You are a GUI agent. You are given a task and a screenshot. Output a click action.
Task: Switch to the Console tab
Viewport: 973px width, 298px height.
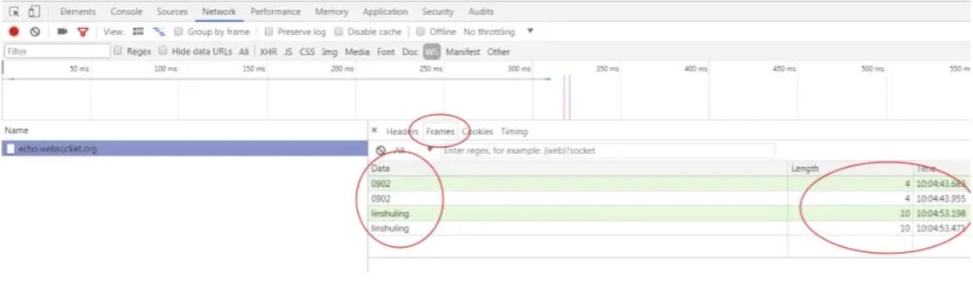coord(127,12)
